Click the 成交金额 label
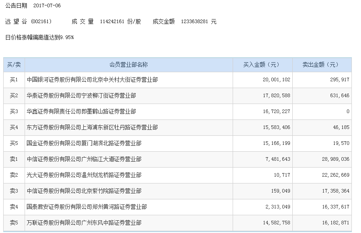Screen dimensions: 361x233 point(164,22)
